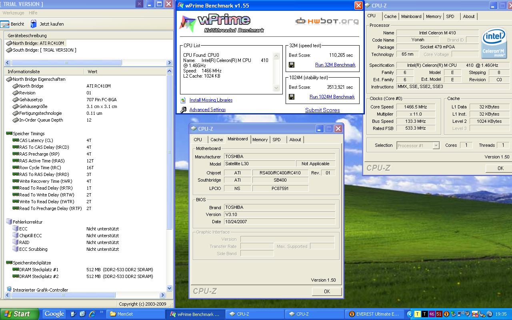This screenshot has height=320, width=512.
Task: Click the Bericht report icon in EVEREST toolbar
Action: (x=4, y=24)
